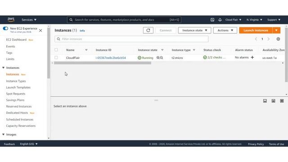Open Terms of Use link
288x162 pixels.
pyautogui.click(x=276, y=144)
